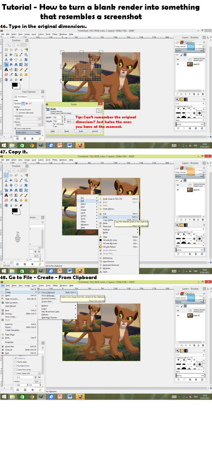Click save preset icon, step 46 Tool Options
The width and height of the screenshot is (212, 452).
[17, 139]
